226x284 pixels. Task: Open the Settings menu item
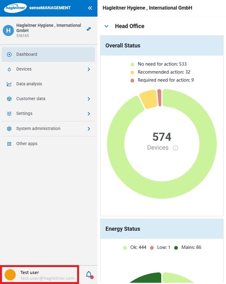[x=48, y=114]
